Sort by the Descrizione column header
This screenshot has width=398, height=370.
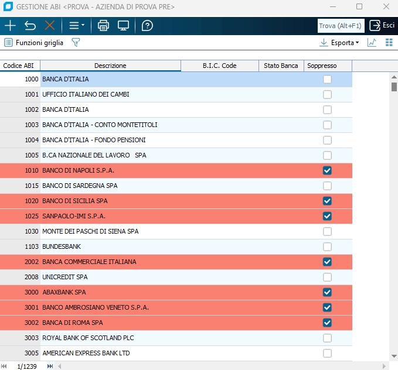pos(110,66)
